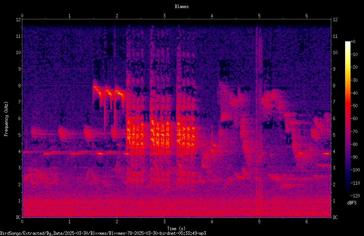Click the "0" tick on the bottom time axis
The width and height of the screenshot is (364, 236).
click(x=22, y=222)
